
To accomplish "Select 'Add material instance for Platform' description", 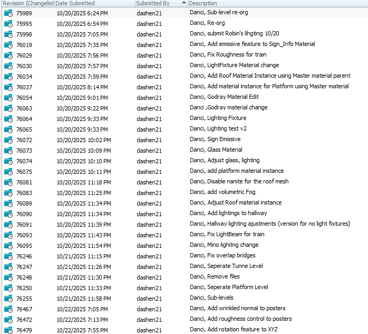I will point(269,87).
